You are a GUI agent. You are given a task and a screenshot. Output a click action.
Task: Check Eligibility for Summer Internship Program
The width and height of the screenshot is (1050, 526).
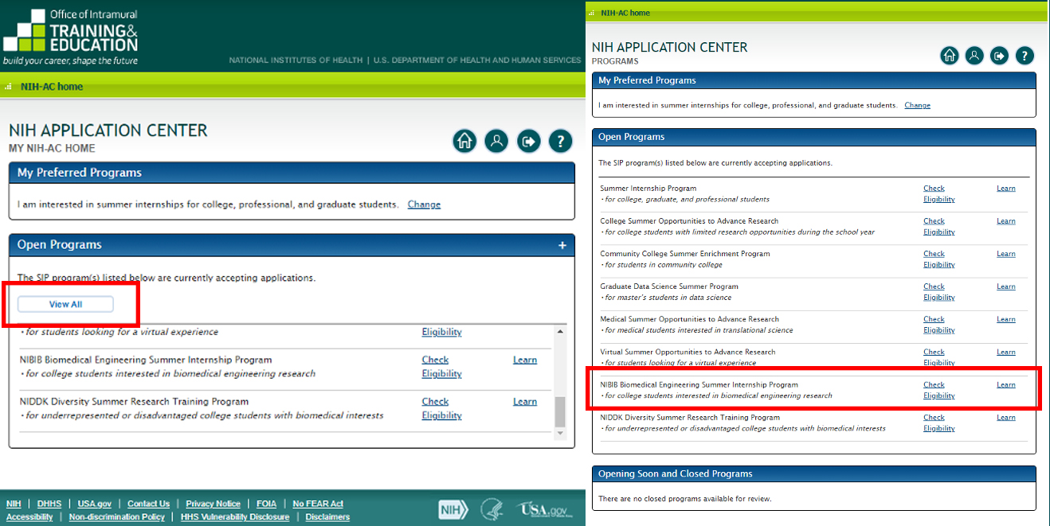939,194
